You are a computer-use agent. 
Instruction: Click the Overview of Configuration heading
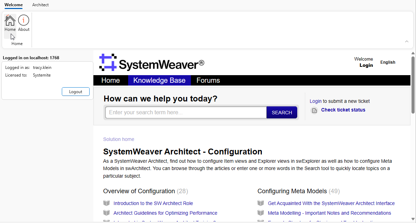click(x=139, y=191)
